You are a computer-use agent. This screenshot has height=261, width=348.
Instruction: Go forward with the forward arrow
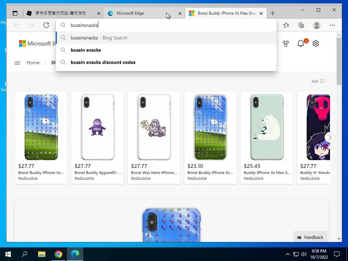[x=31, y=25]
